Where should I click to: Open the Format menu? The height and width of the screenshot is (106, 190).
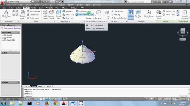point(36,5)
